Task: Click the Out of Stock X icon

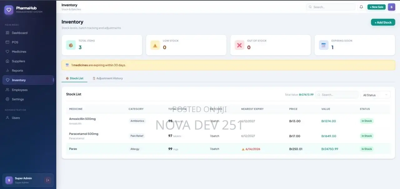Action: (x=239, y=45)
